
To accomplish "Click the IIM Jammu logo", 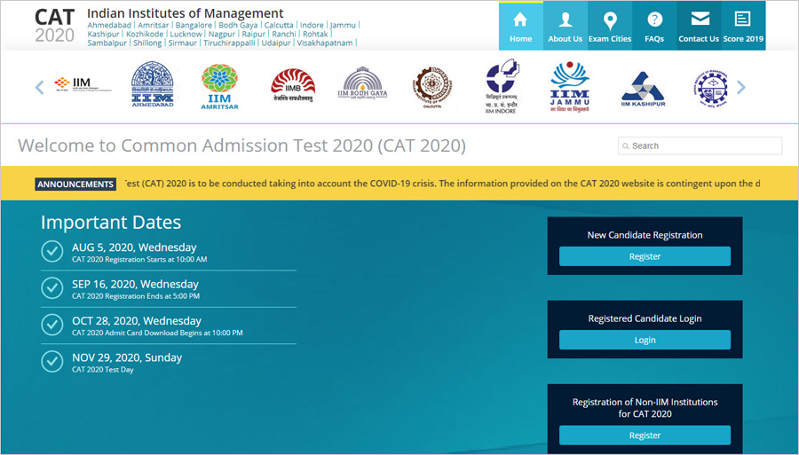I will [570, 87].
